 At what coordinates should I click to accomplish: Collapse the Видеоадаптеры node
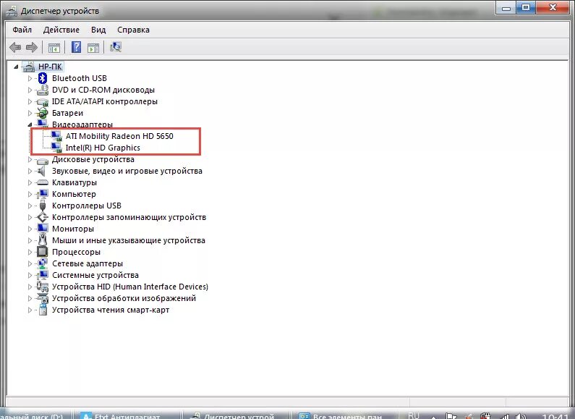[30, 124]
